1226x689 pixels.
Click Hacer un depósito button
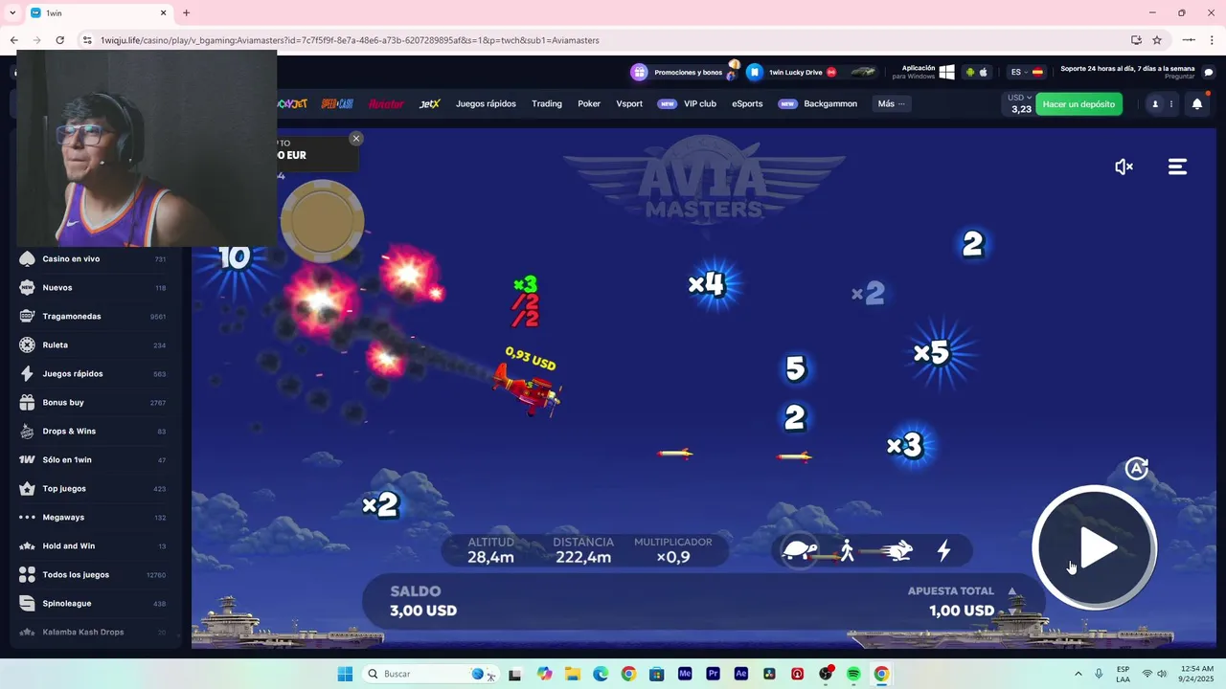[1078, 104]
